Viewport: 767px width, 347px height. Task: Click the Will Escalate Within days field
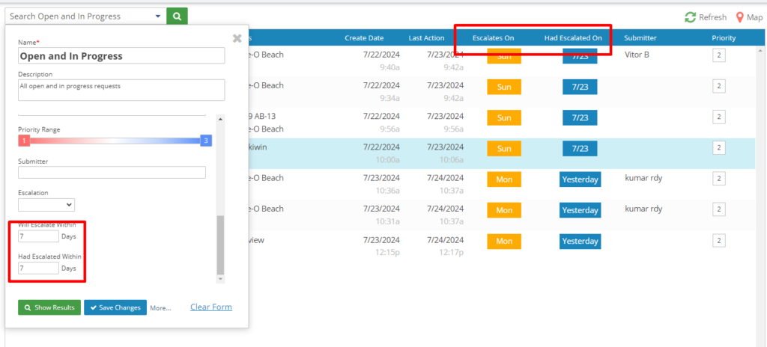tap(38, 236)
